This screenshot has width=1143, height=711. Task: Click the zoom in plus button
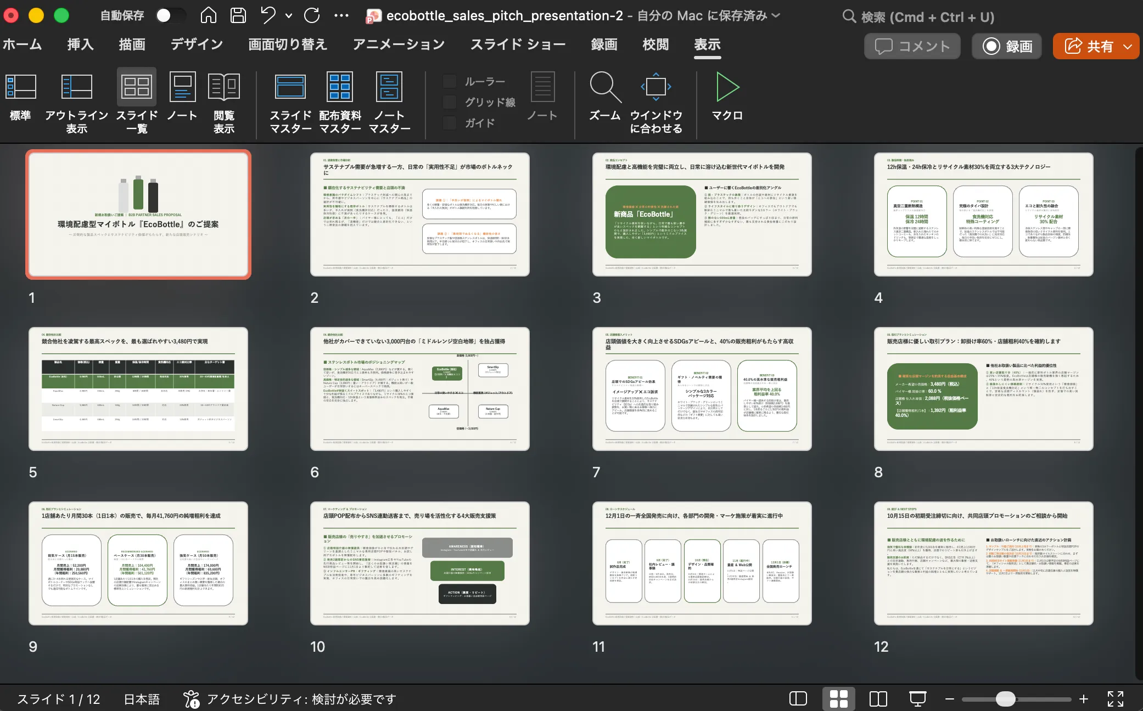1083,698
